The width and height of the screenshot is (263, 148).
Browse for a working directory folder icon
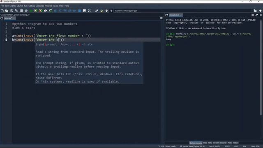255,11
